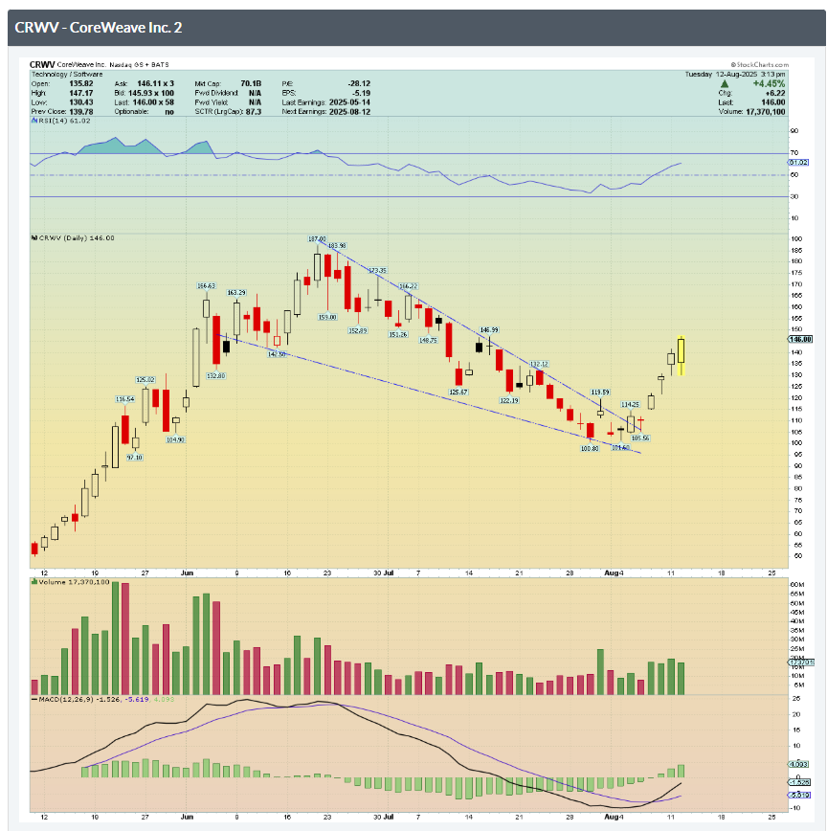Viewport: 827px width, 831px height.
Task: Click the 'Technology / Software' sector label
Action: pyautogui.click(x=67, y=75)
